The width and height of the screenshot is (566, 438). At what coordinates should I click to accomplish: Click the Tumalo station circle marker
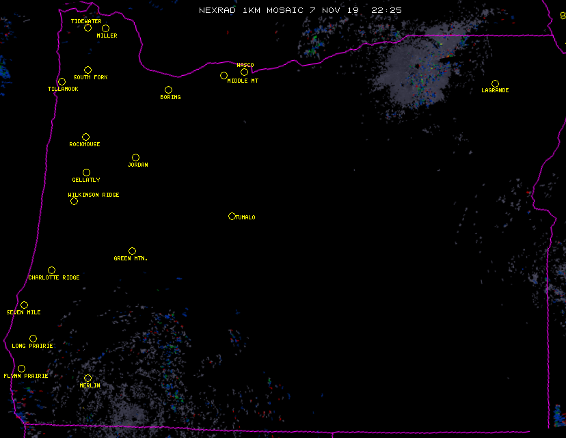pyautogui.click(x=232, y=217)
